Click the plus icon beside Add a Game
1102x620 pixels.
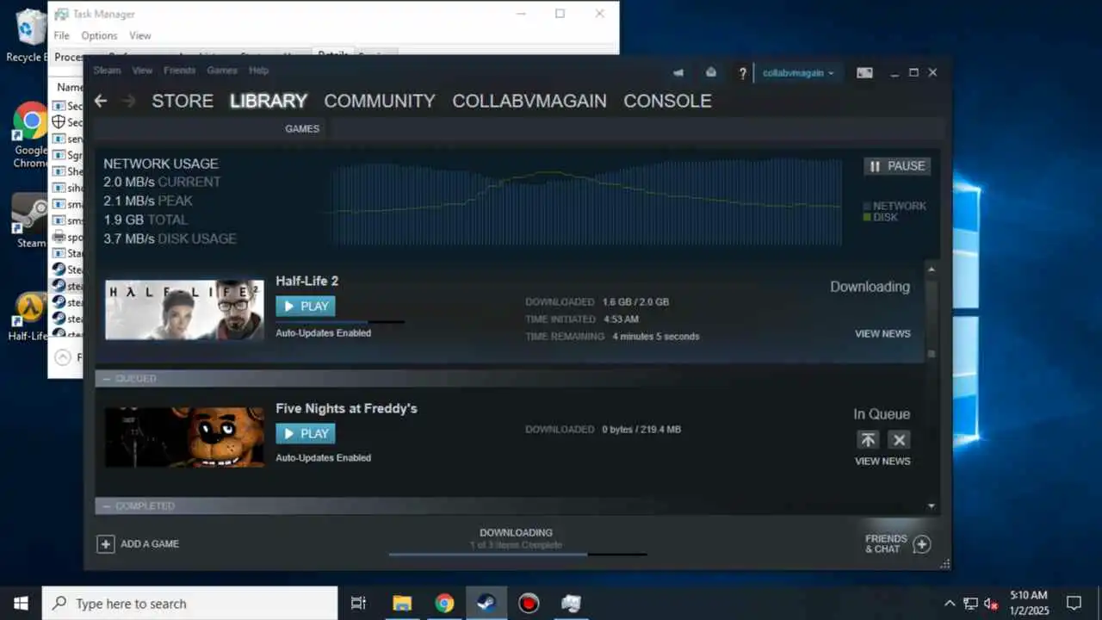coord(105,544)
